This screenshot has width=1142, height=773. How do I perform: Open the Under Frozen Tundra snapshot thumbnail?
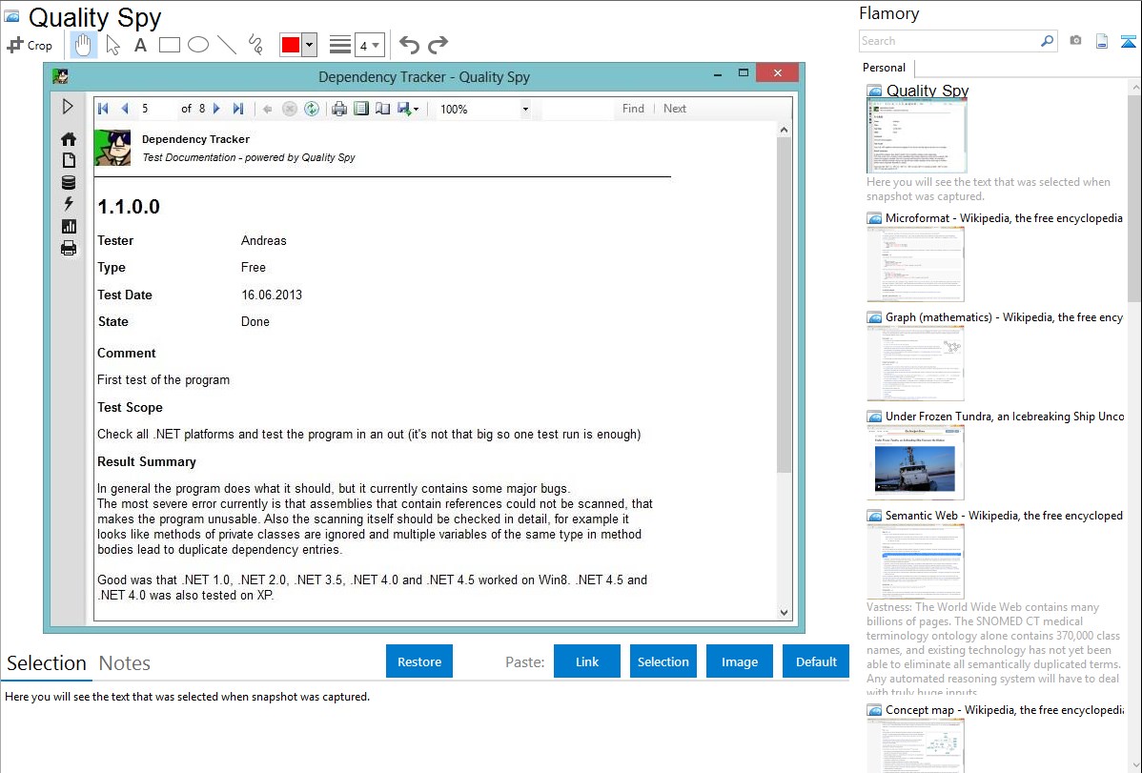(915, 462)
